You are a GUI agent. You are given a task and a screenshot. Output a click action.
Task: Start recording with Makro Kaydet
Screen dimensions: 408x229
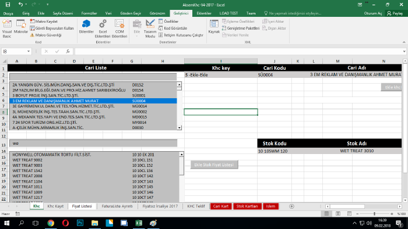[44, 22]
